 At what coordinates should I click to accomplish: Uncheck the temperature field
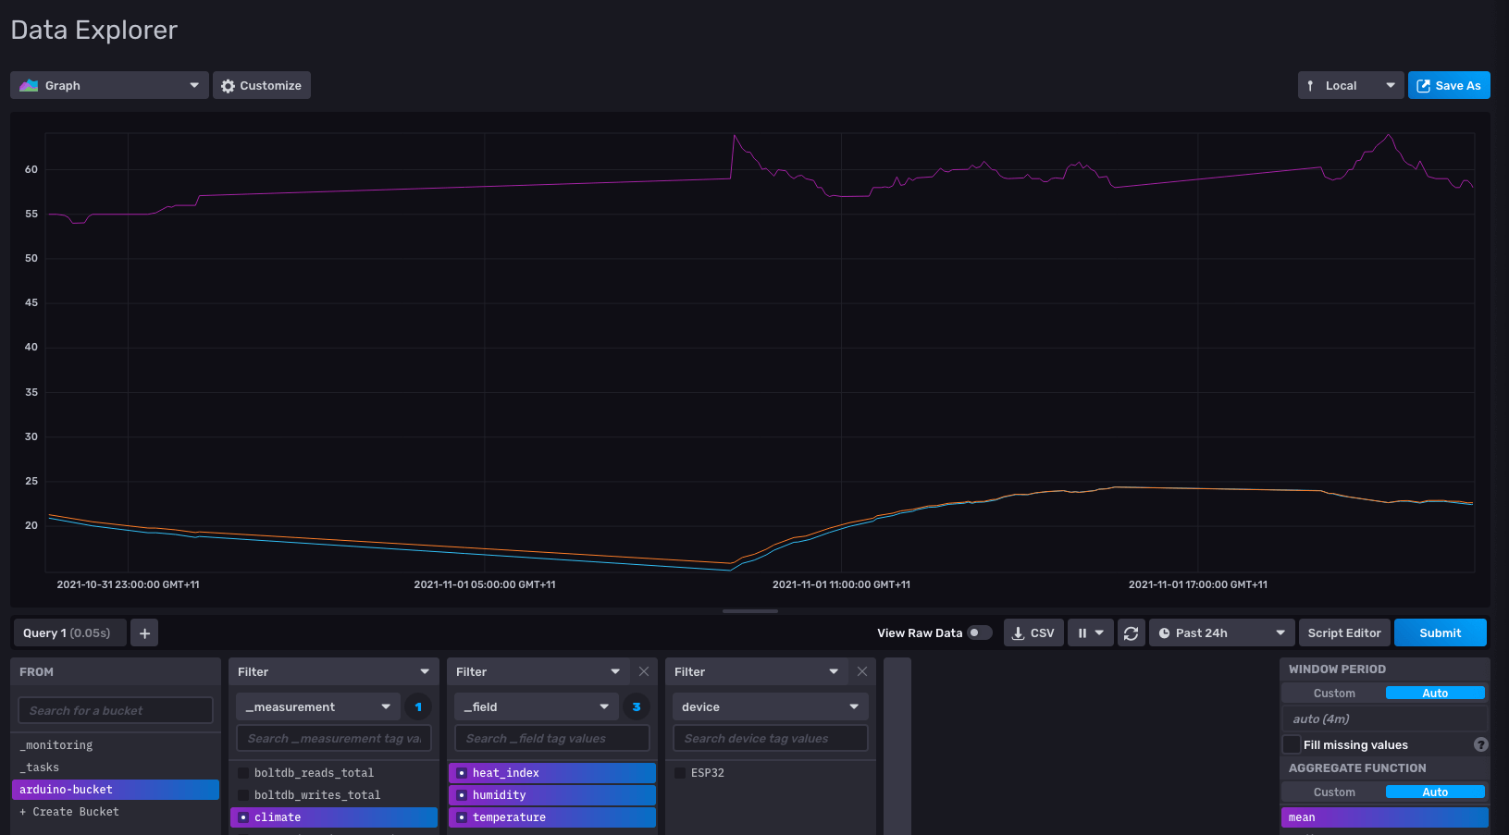coord(552,817)
